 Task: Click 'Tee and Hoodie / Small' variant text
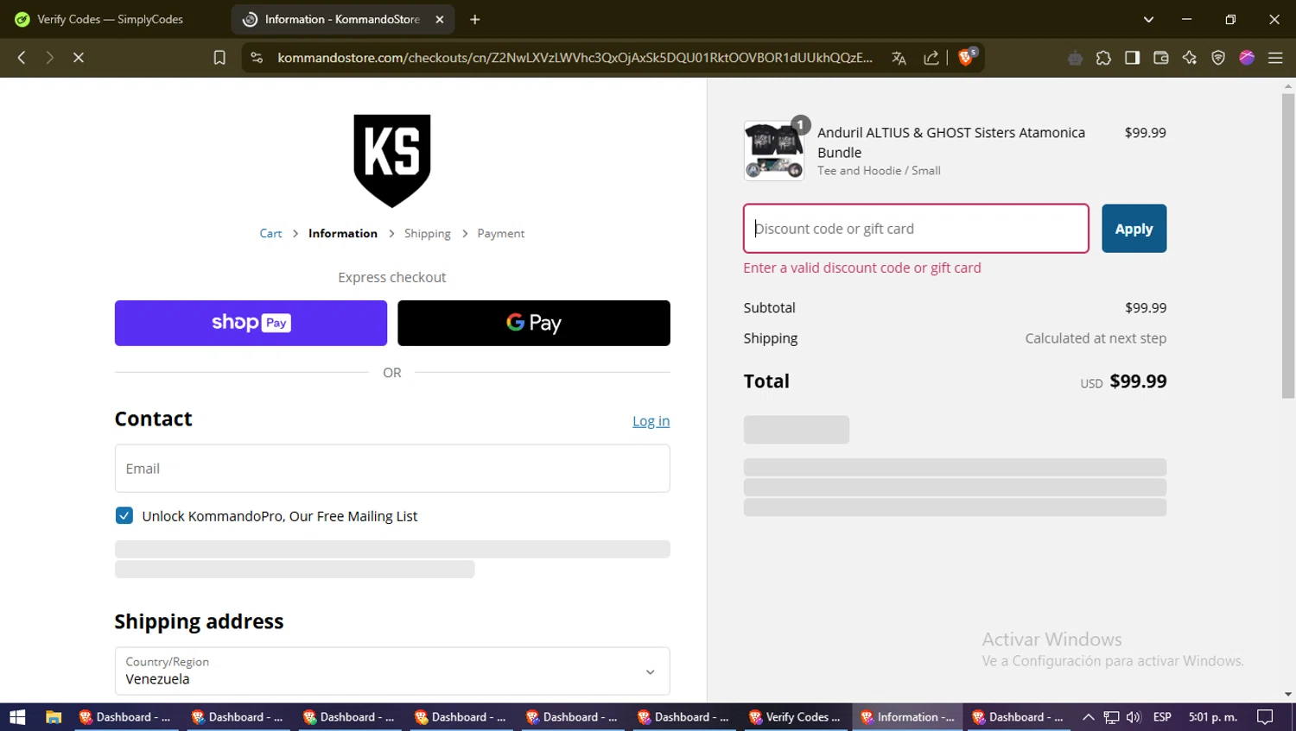coord(879,171)
